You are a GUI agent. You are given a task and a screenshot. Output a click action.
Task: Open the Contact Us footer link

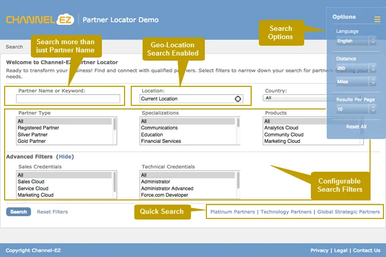click(x=366, y=250)
